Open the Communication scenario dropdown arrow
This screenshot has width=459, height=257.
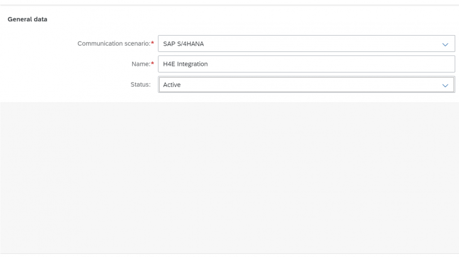(x=445, y=45)
